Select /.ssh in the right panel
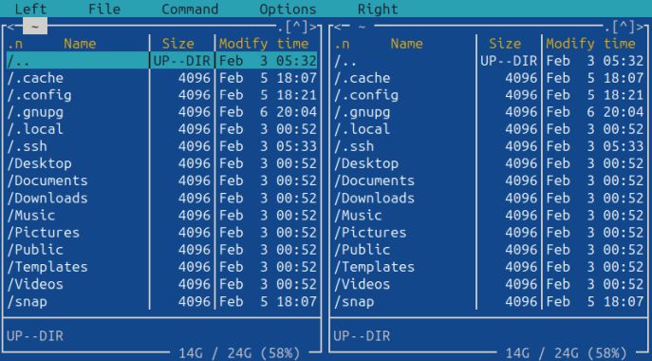Image resolution: width=652 pixels, height=361 pixels. tap(489, 146)
